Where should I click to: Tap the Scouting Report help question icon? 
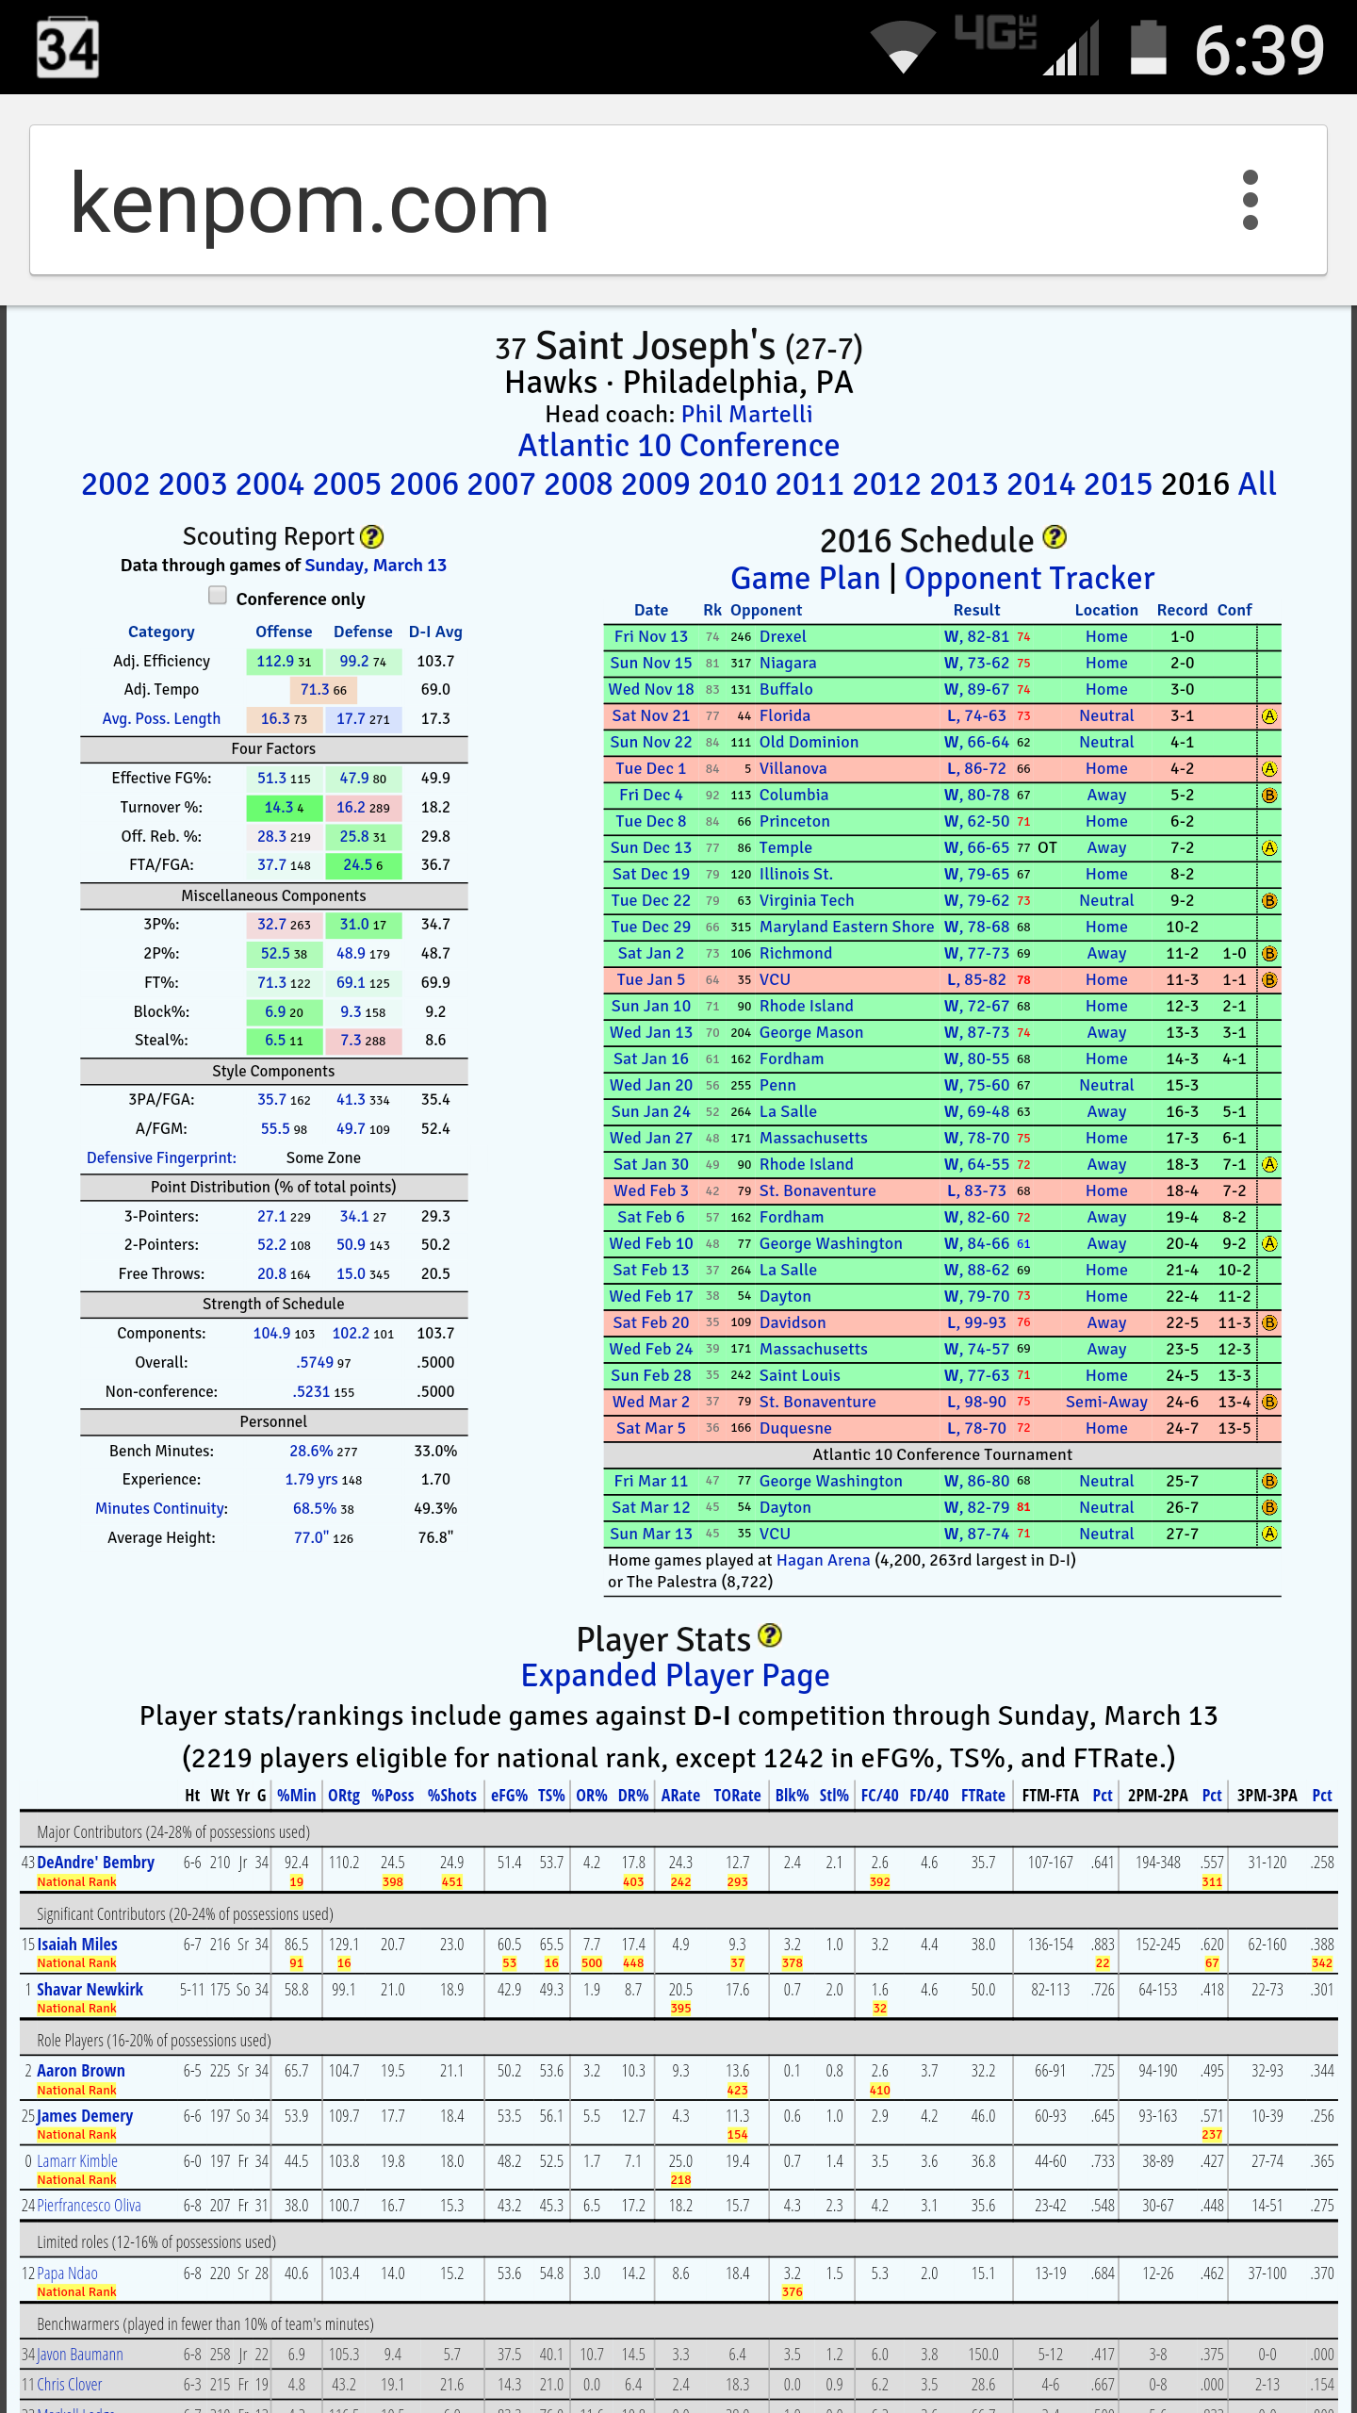[x=372, y=536]
